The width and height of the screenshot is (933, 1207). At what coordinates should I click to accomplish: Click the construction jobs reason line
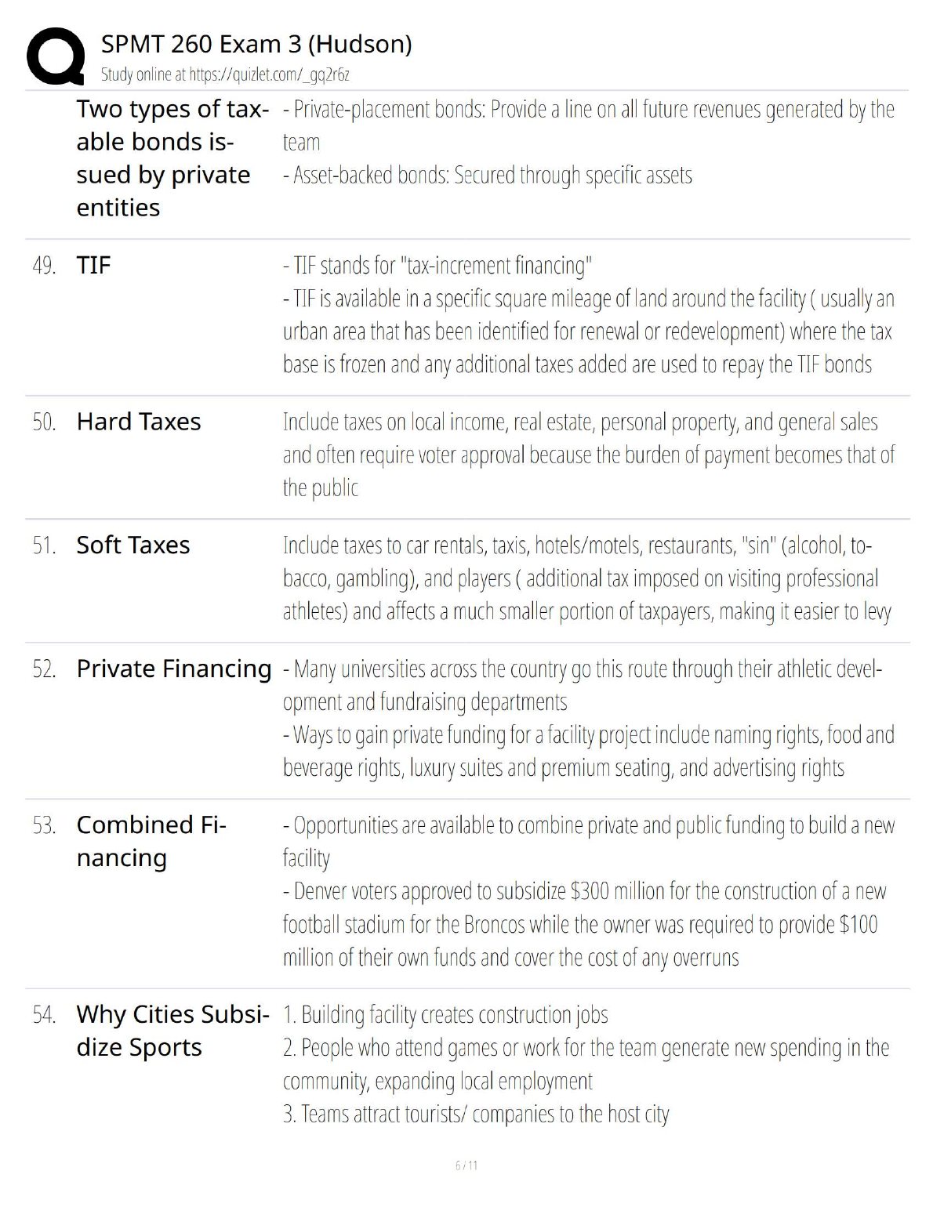click(x=445, y=1015)
